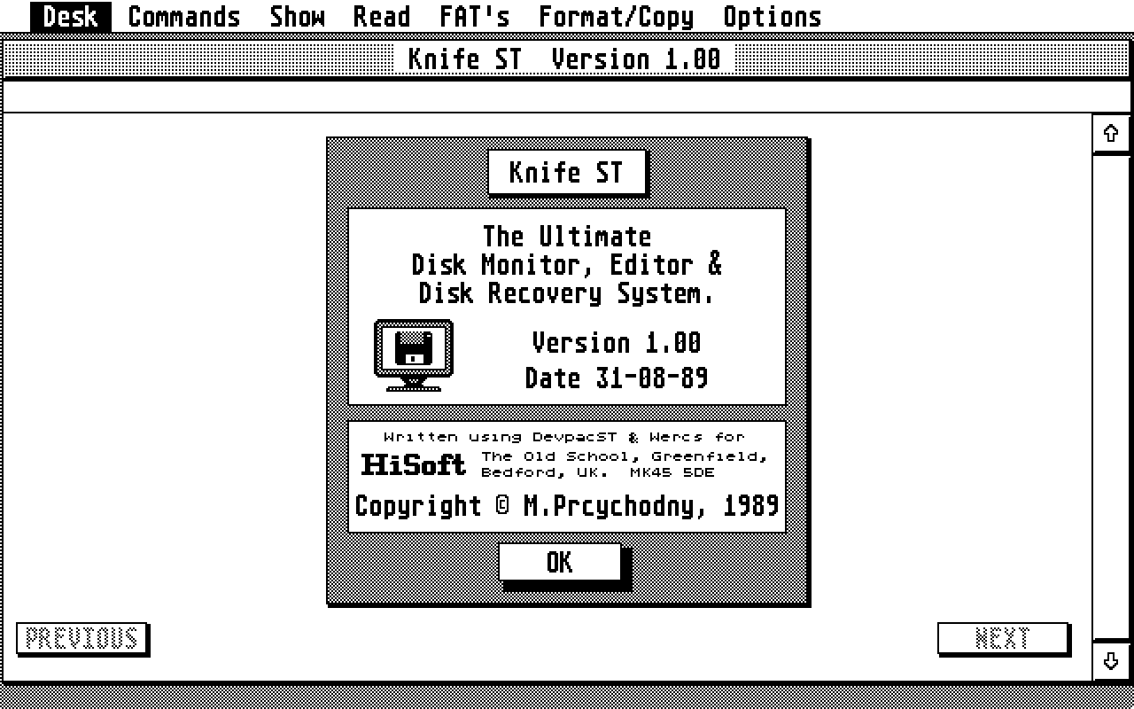Click 'Disk Recovery System.' text line
Screen dimensions: 1134x709
[x=567, y=293]
